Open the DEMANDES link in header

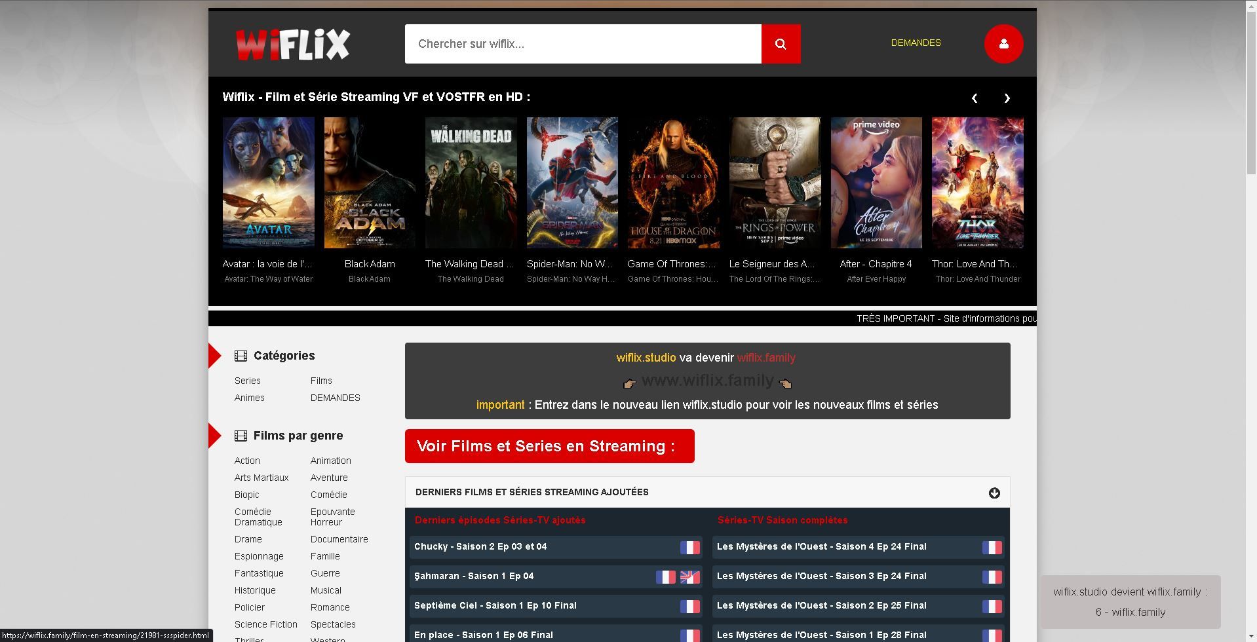(x=916, y=43)
